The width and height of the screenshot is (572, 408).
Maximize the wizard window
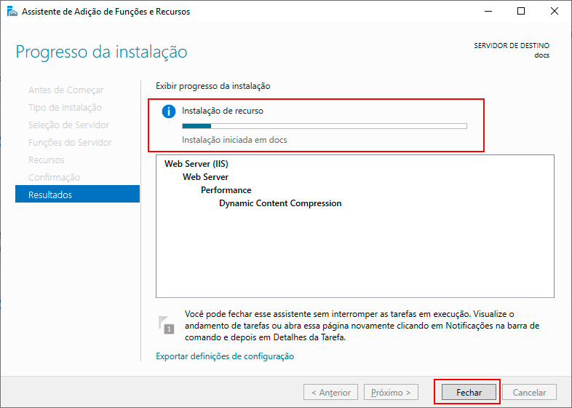pos(521,12)
